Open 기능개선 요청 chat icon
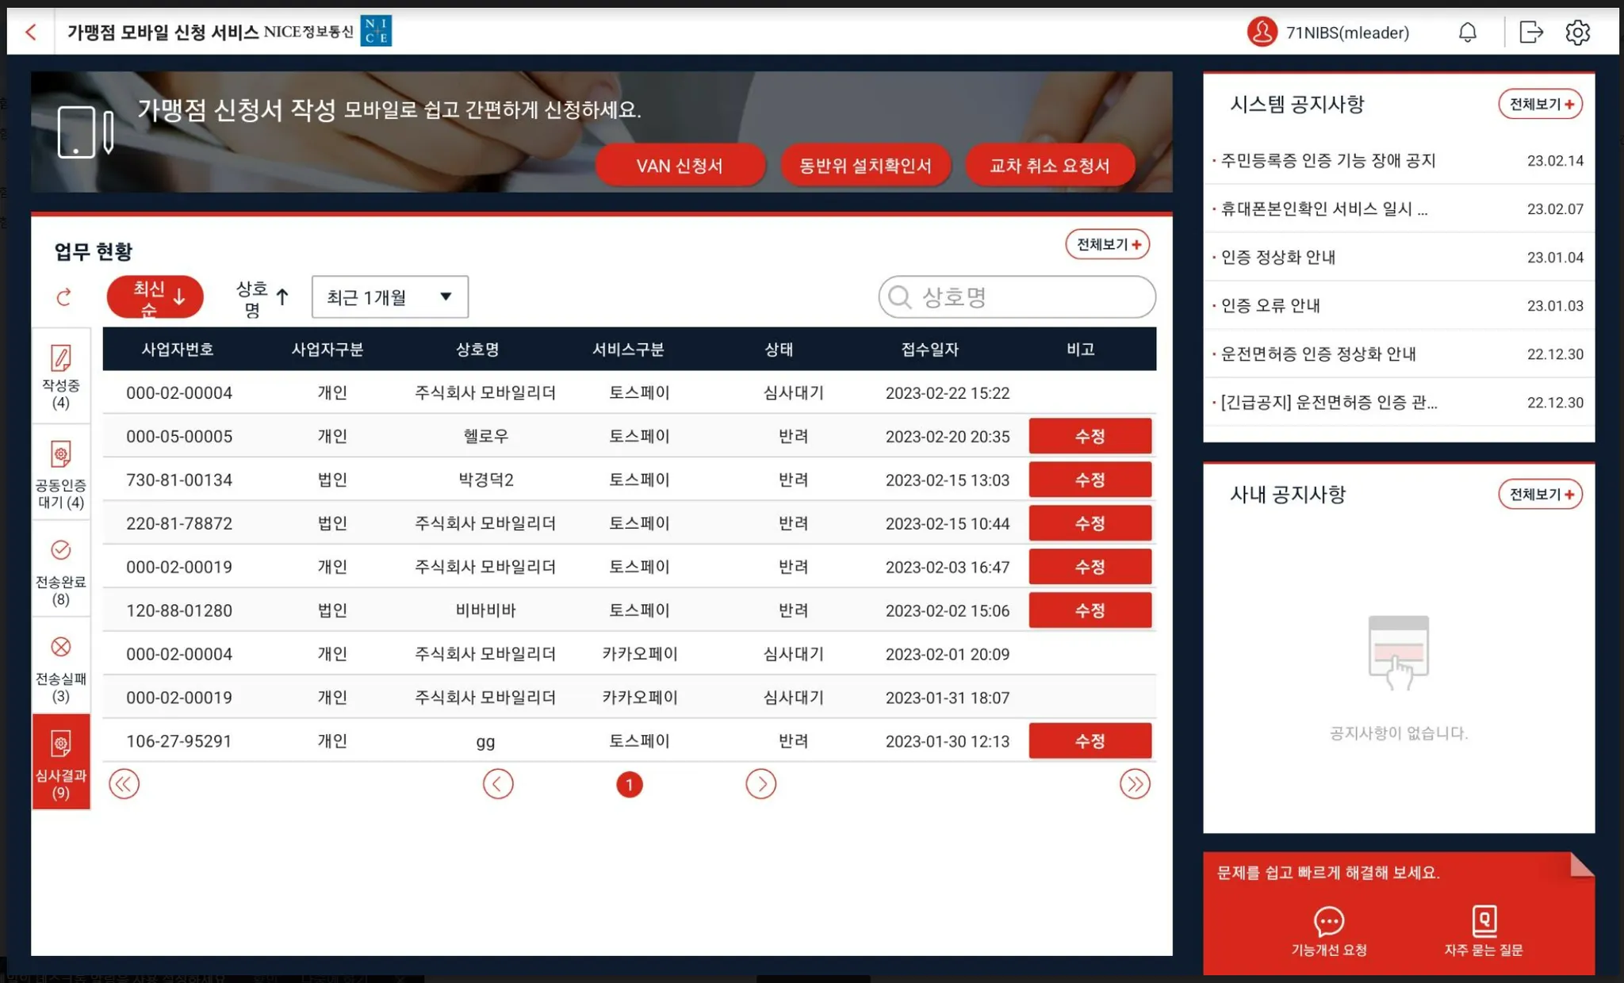 click(x=1328, y=922)
